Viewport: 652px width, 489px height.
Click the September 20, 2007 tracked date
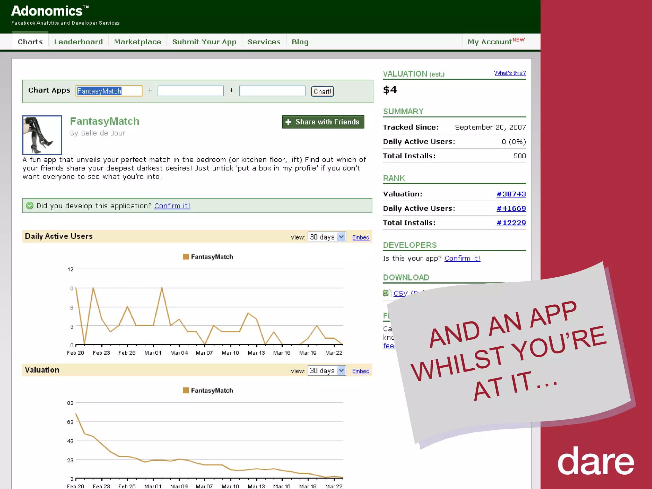pyautogui.click(x=490, y=127)
